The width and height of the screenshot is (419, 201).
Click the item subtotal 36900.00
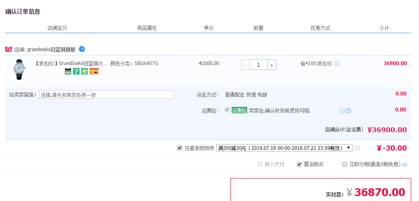pyautogui.click(x=395, y=63)
